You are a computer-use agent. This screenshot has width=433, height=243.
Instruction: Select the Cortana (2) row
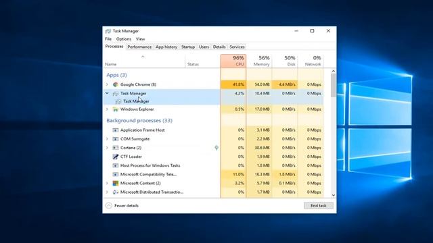(x=213, y=148)
